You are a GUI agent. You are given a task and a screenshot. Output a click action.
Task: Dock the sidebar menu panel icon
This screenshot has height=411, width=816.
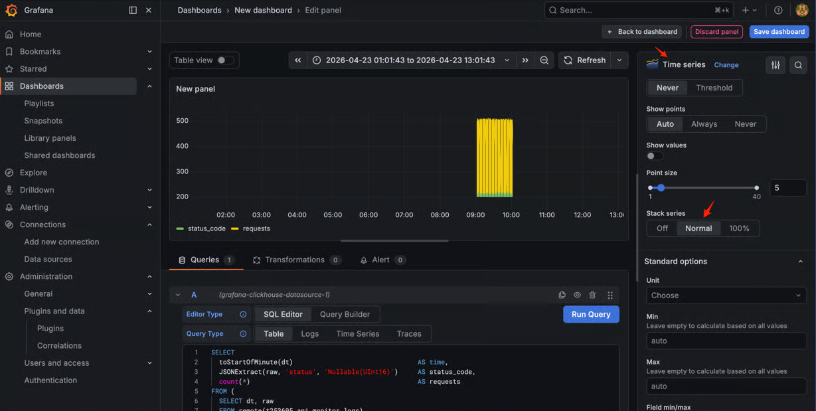133,10
